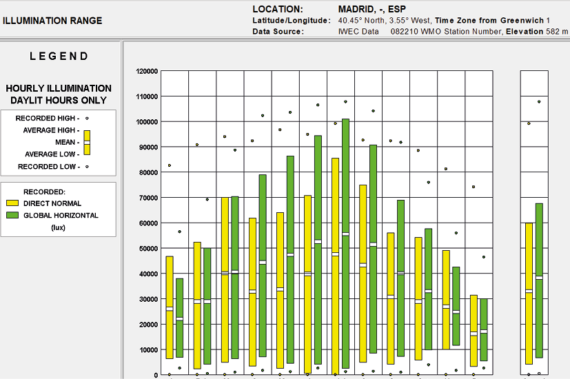This screenshot has height=379, width=570.
Task: Click the yellow mean box sample in legend
Action: (x=87, y=142)
